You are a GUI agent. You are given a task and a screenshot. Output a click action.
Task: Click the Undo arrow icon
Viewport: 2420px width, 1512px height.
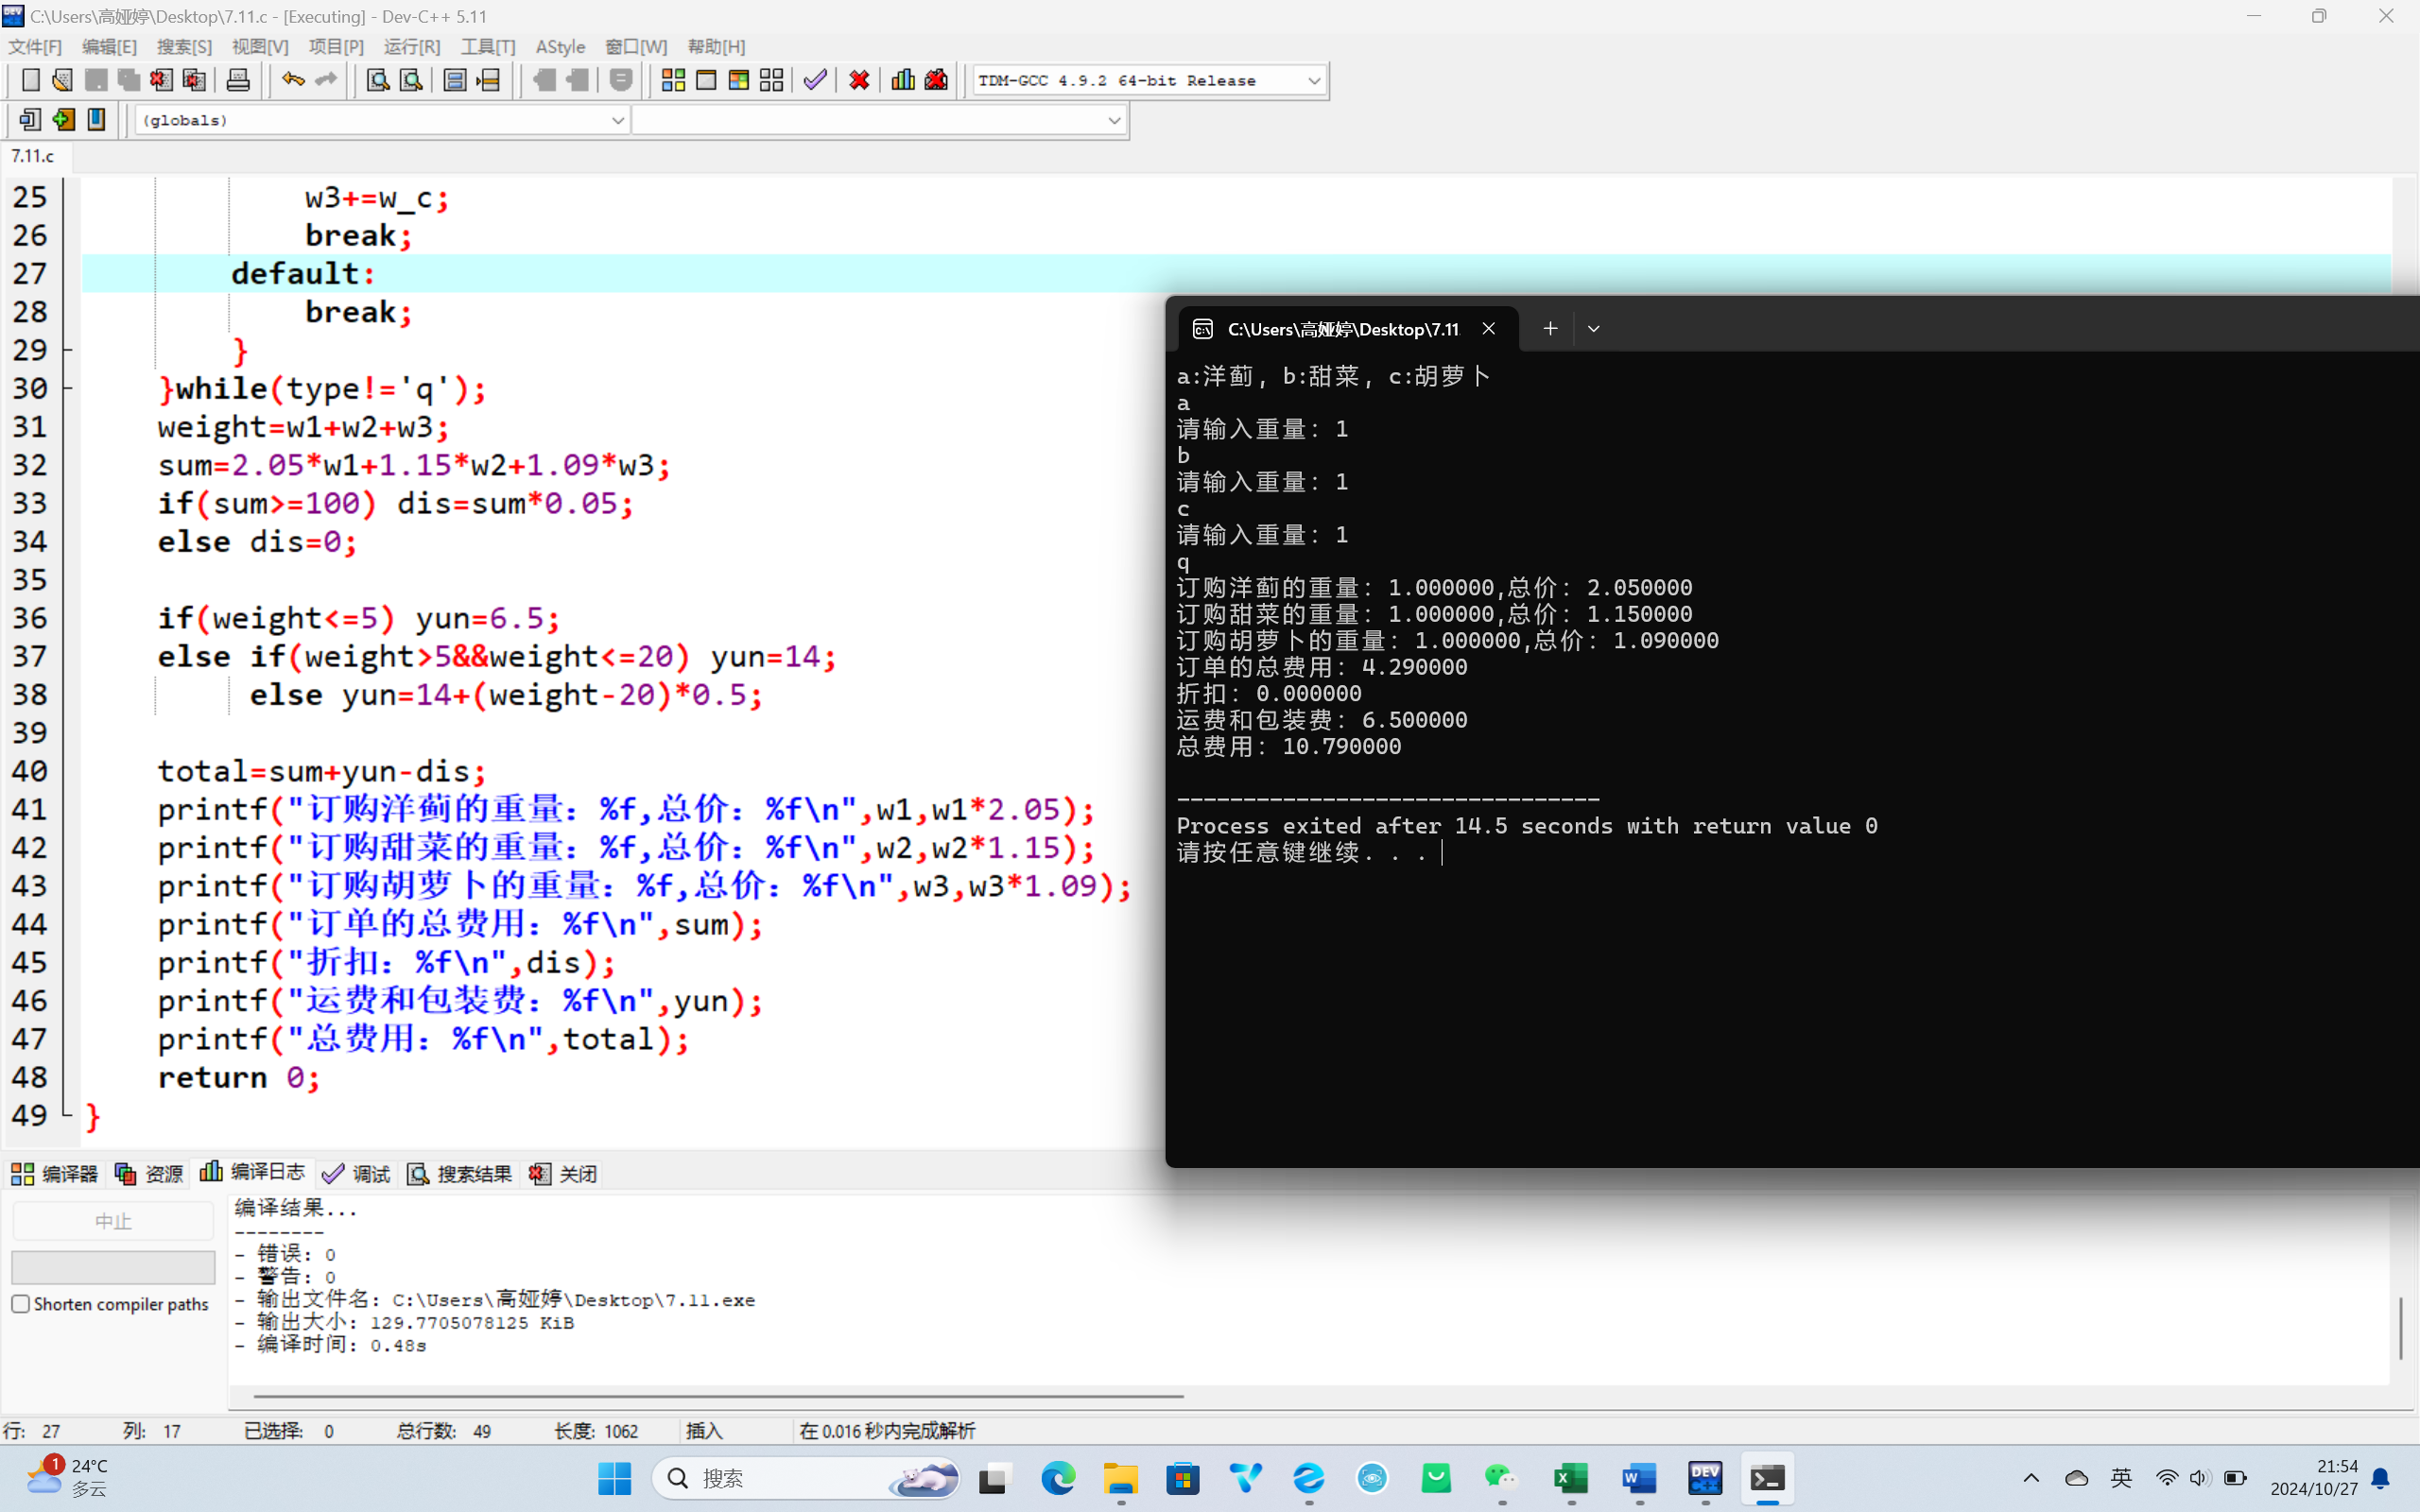pos(292,80)
